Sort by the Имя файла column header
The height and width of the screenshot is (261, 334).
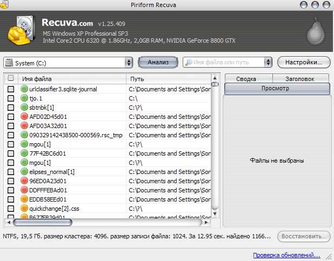coord(70,79)
